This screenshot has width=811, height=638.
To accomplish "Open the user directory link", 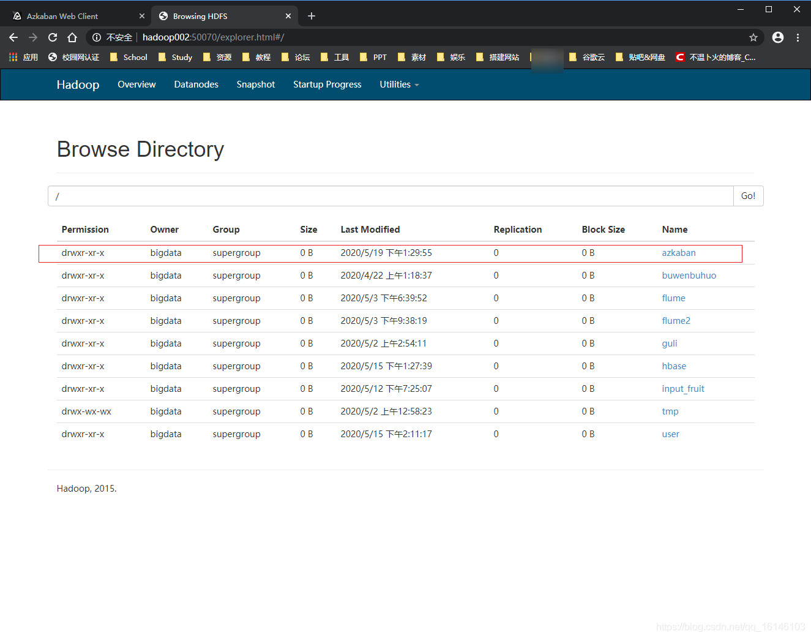I will pos(670,434).
